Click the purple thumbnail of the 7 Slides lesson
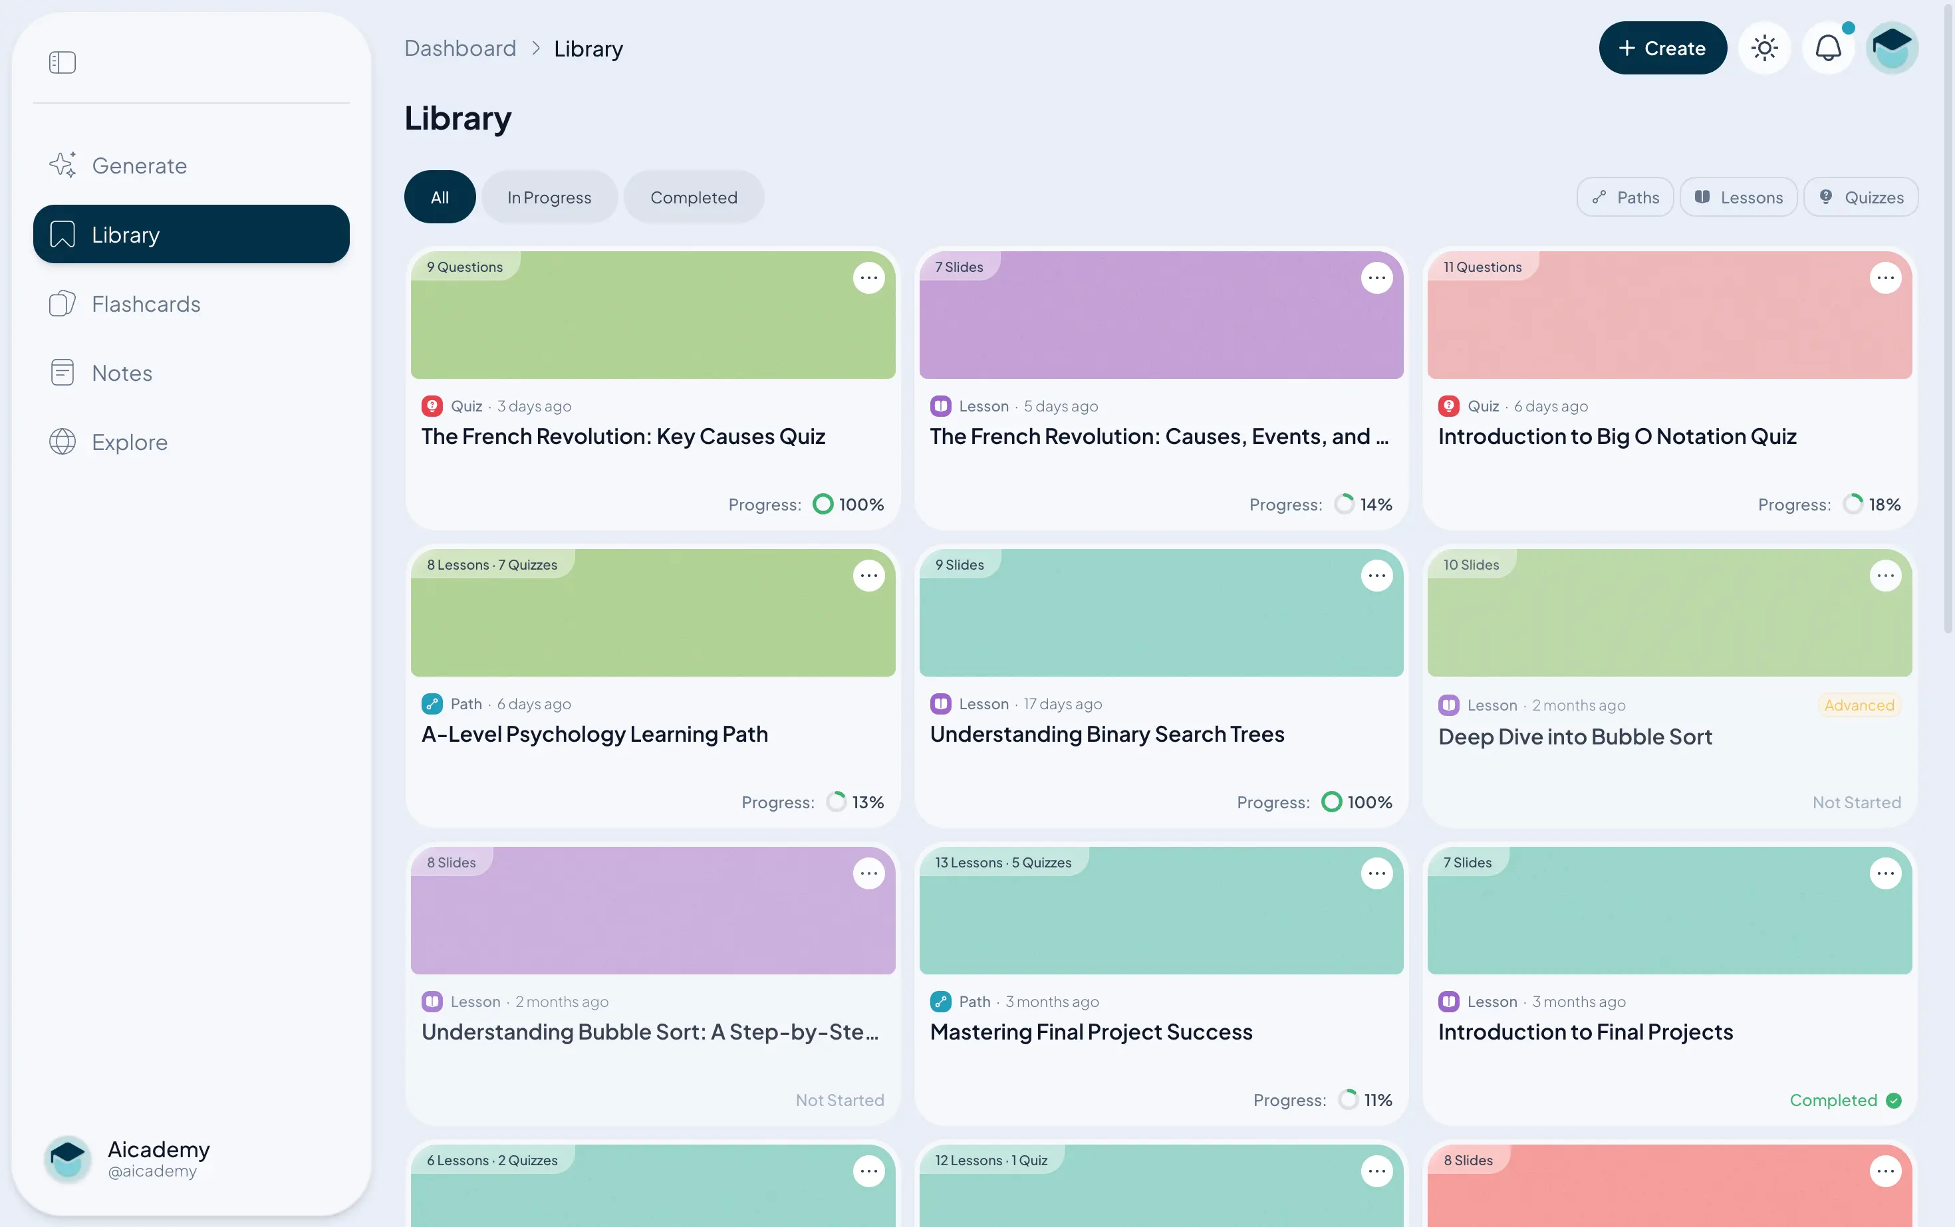Image resolution: width=1955 pixels, height=1227 pixels. tap(1161, 315)
